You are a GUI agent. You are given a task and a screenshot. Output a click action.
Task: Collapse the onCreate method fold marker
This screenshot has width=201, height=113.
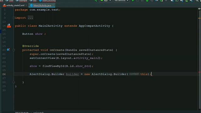tap(14, 50)
